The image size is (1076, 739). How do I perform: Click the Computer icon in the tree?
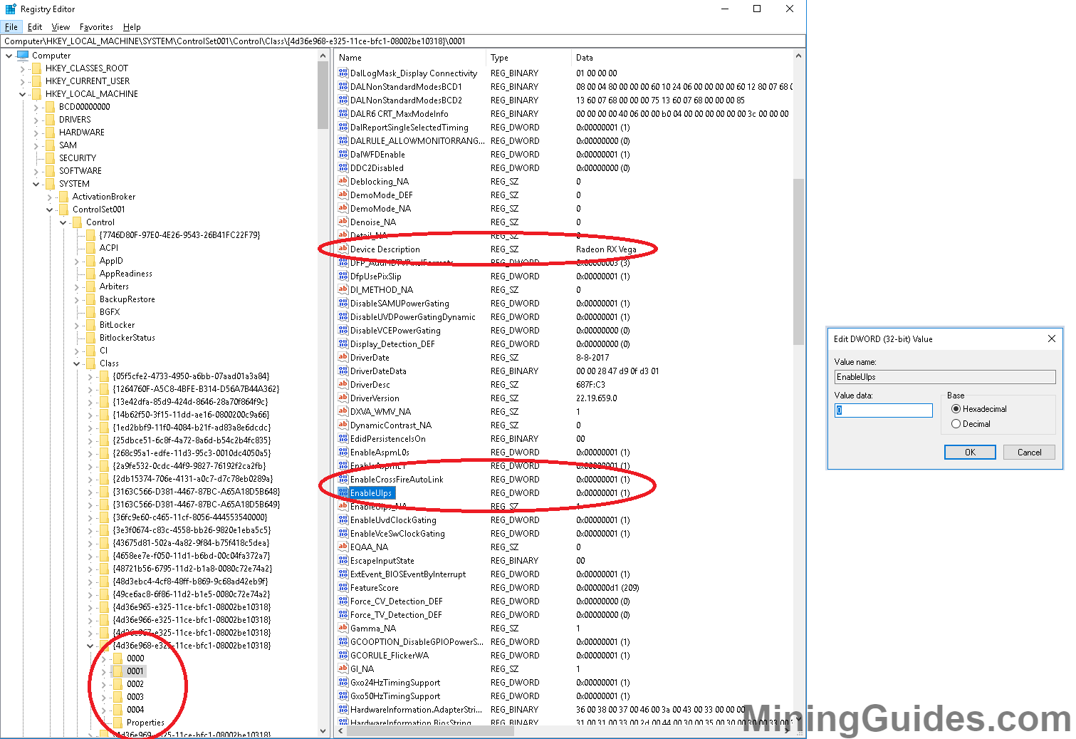pyautogui.click(x=23, y=55)
